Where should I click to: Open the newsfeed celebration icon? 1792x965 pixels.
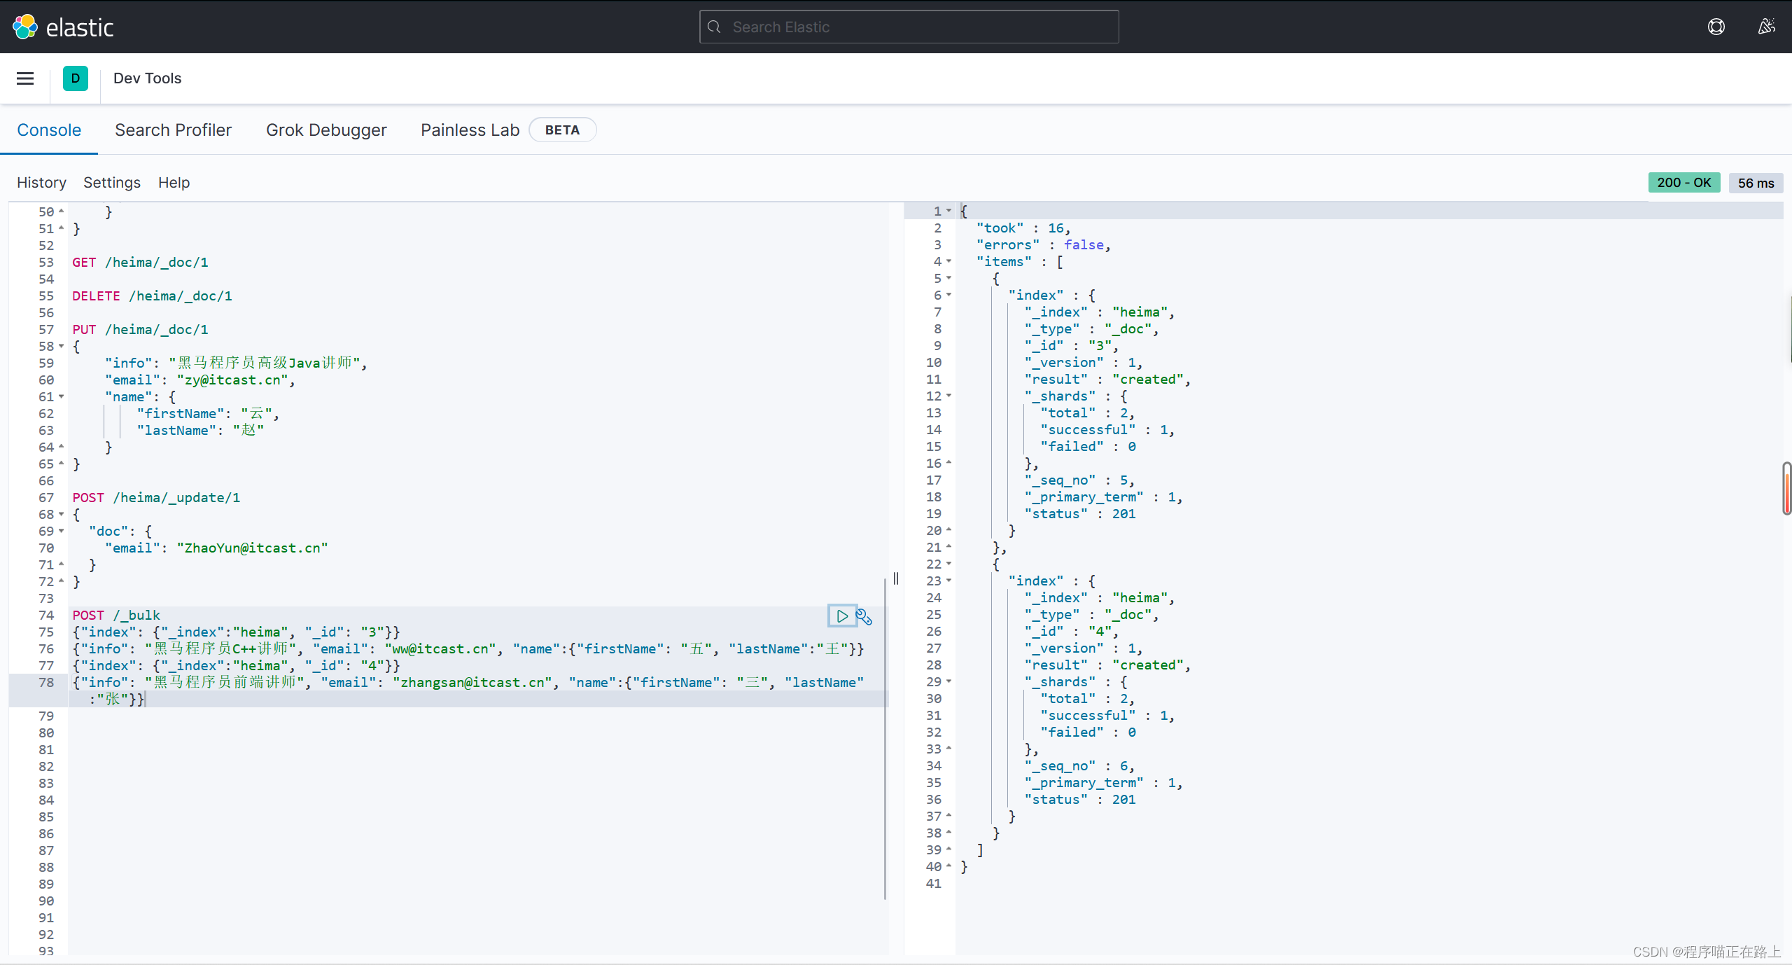pyautogui.click(x=1766, y=27)
